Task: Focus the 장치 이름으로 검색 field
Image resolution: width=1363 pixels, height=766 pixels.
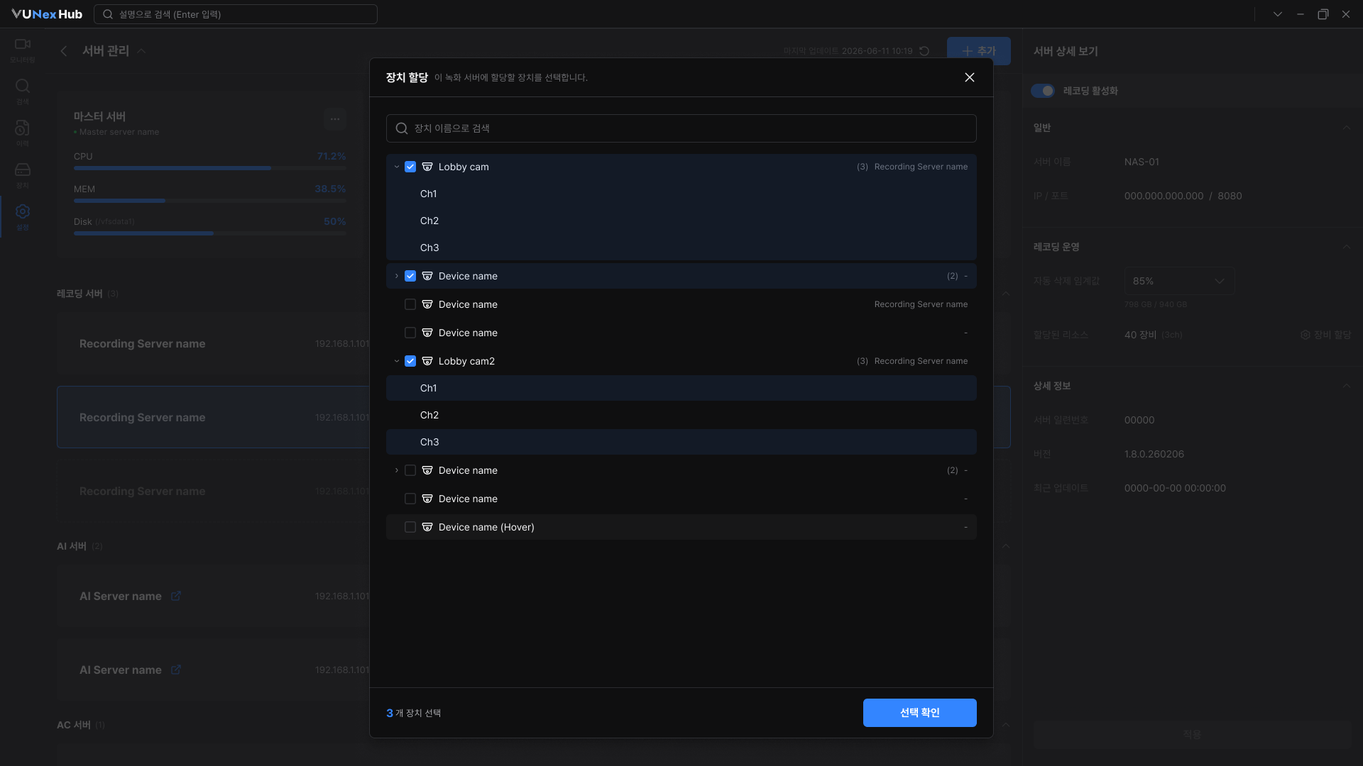Action: click(681, 128)
